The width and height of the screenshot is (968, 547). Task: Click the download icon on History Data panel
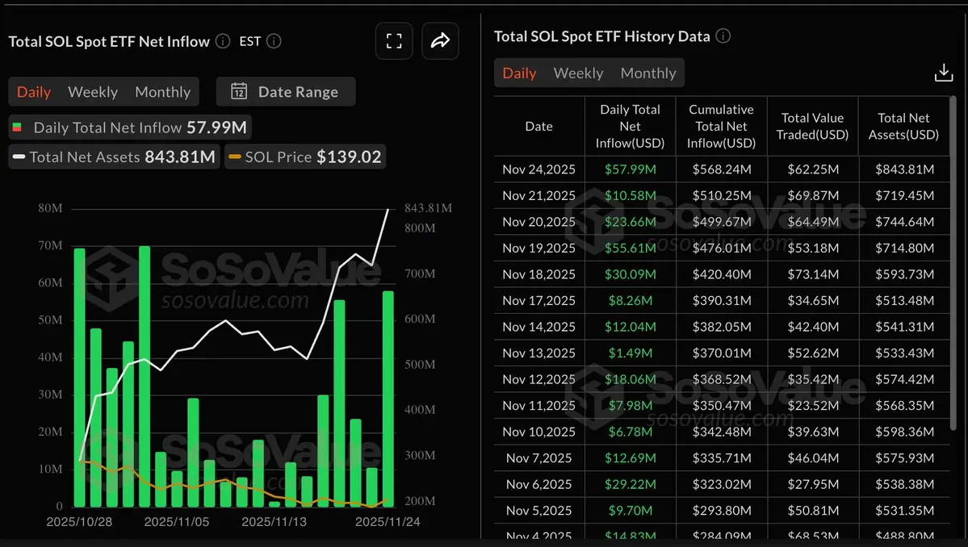pyautogui.click(x=943, y=72)
